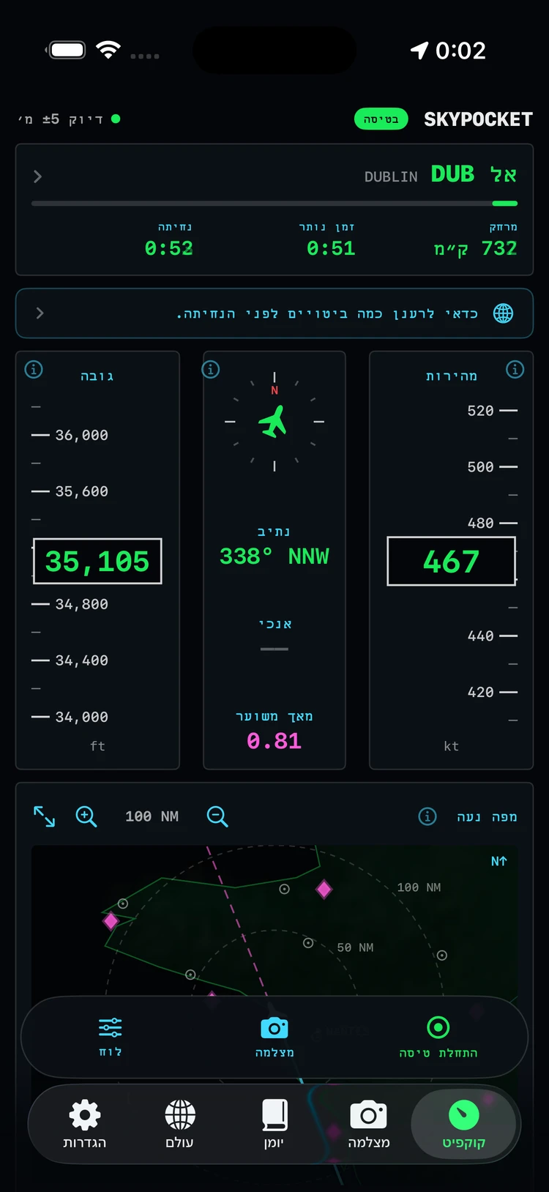The height and width of the screenshot is (1192, 549).
Task: Tap the 520 speed tape mark
Action: 481,411
